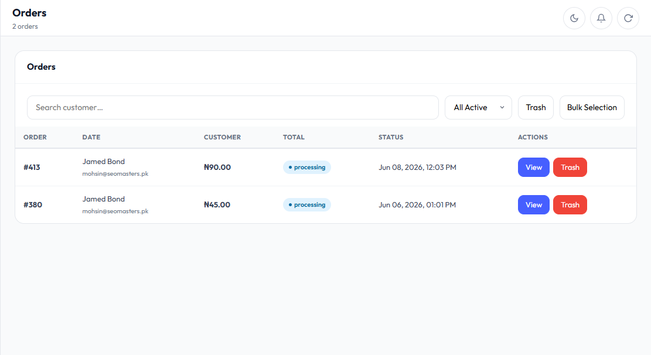Click the CUSTOMER column header
Image resolution: width=651 pixels, height=355 pixels.
point(222,137)
